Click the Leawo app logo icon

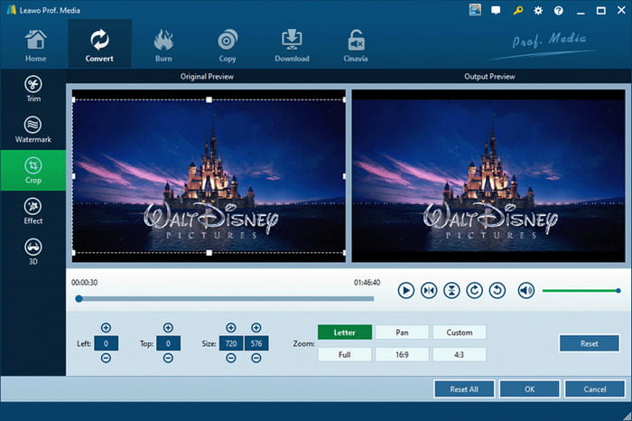[12, 10]
